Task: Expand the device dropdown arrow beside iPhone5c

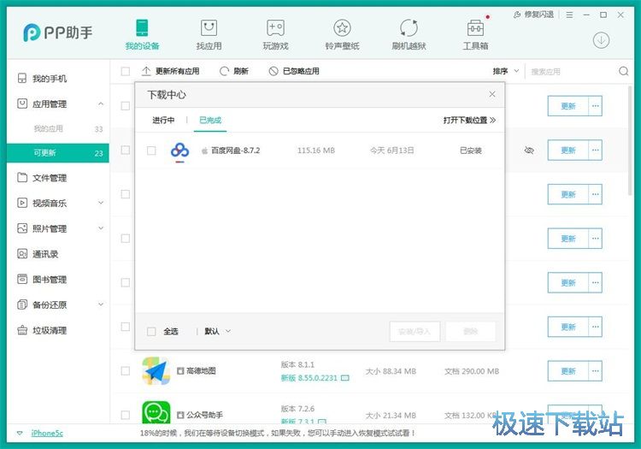Action: [20, 433]
